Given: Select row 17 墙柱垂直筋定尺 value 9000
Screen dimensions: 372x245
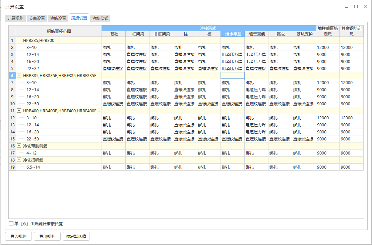Looking at the screenshot, I should pos(328,153).
